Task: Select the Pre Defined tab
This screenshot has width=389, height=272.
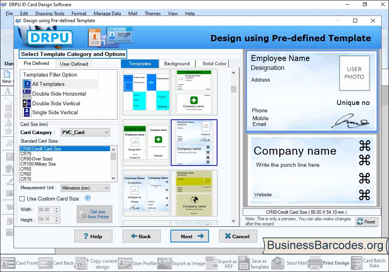Action: tap(37, 63)
